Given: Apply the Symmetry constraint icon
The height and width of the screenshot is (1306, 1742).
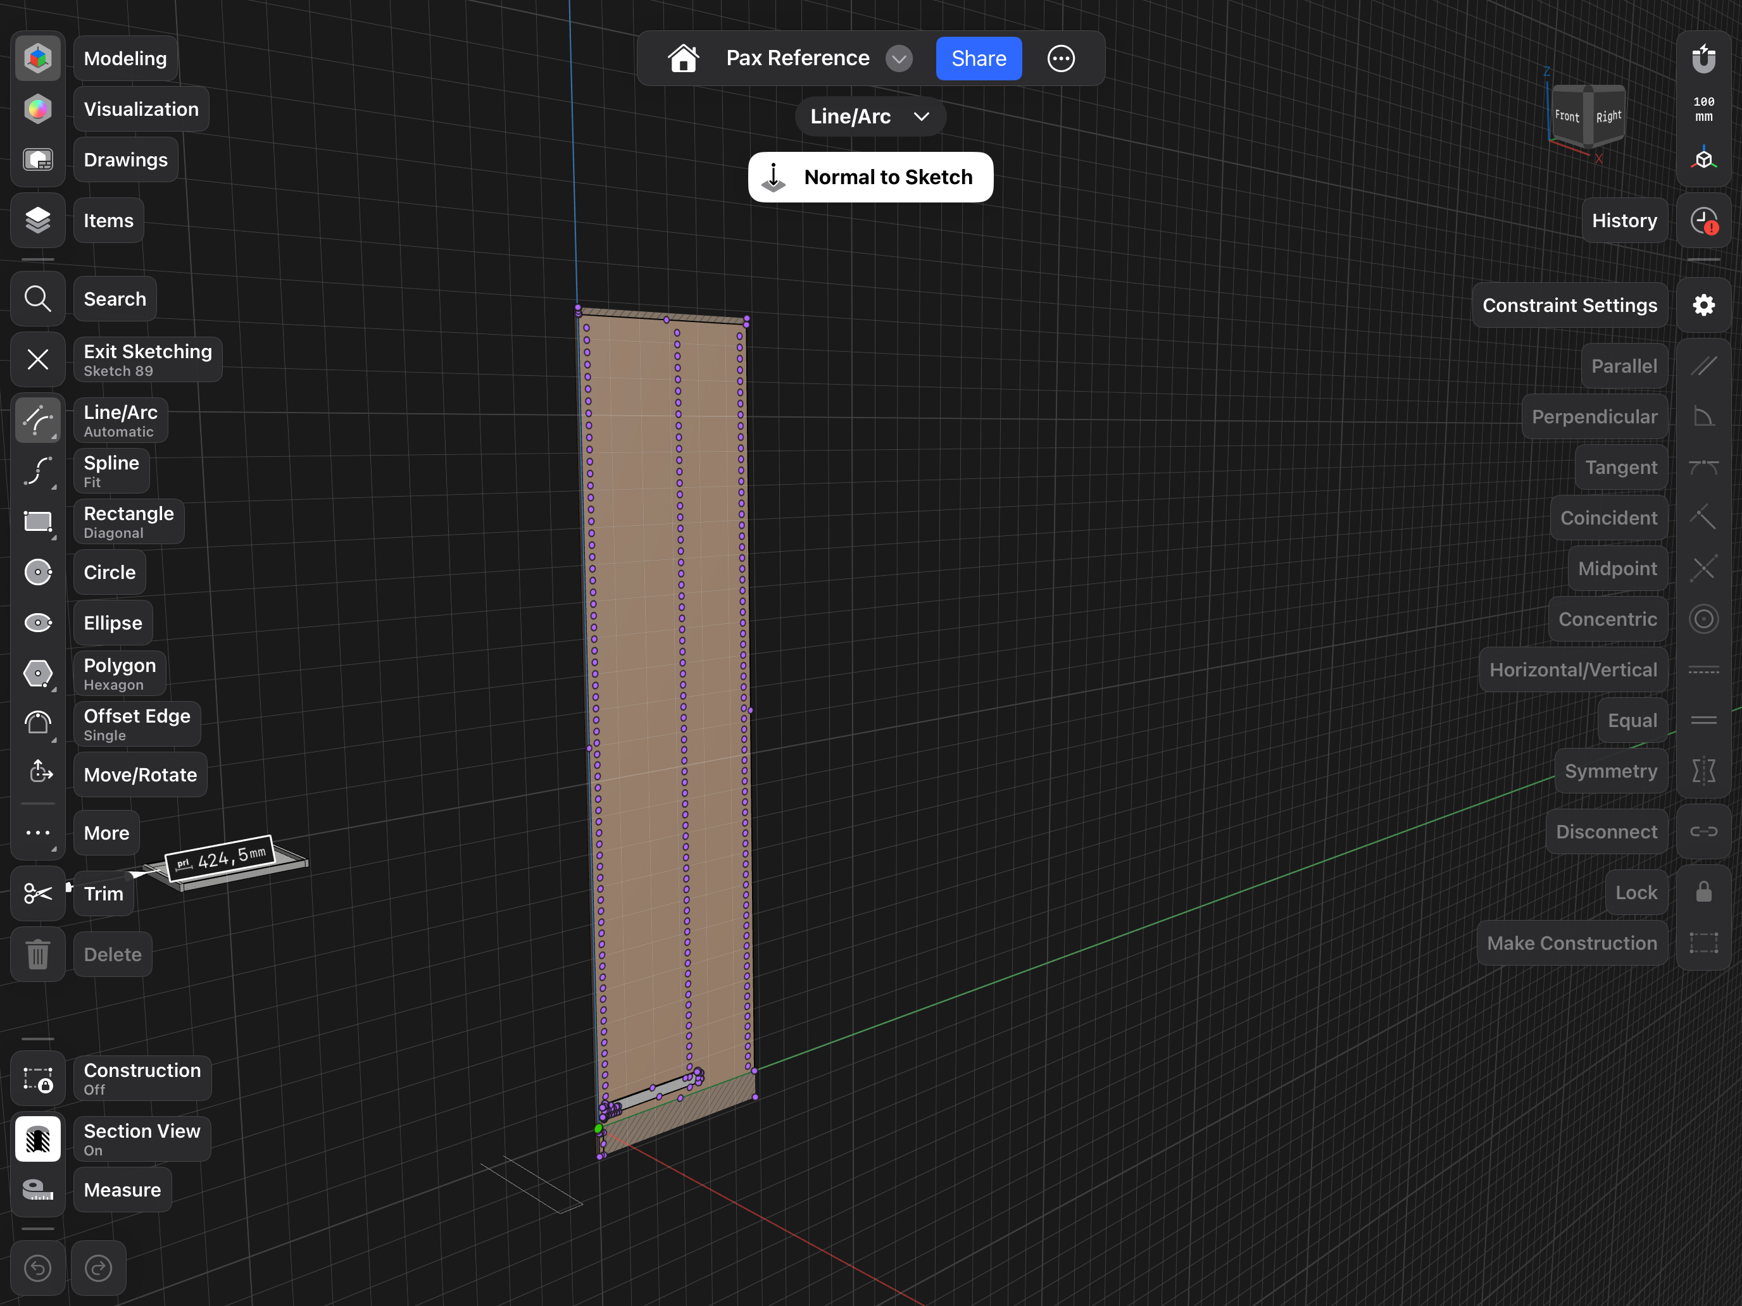Looking at the screenshot, I should [x=1703, y=771].
